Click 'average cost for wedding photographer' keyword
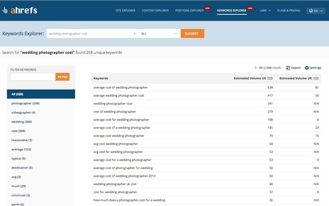The height and width of the screenshot is (206, 329). (122, 120)
